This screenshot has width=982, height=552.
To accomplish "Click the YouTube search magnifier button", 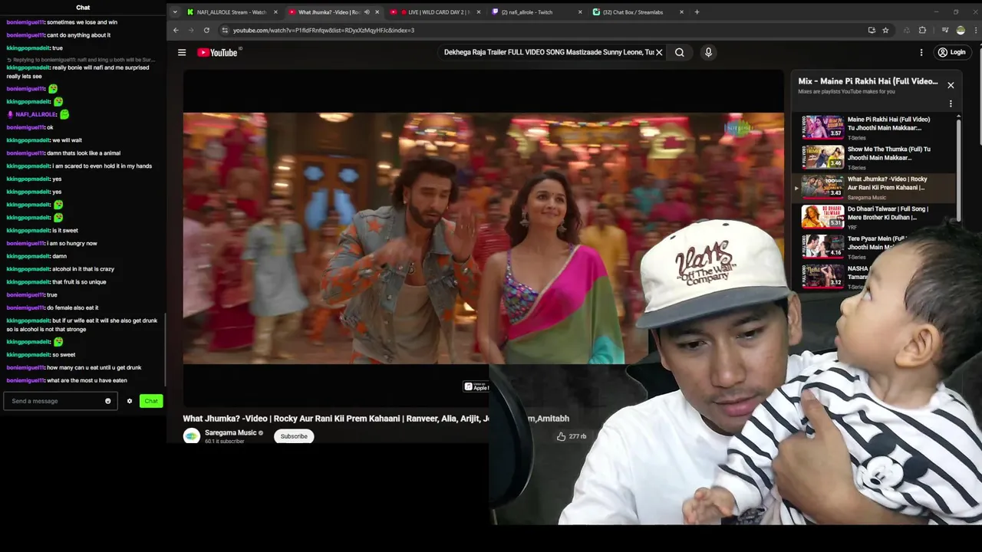I will click(x=679, y=52).
